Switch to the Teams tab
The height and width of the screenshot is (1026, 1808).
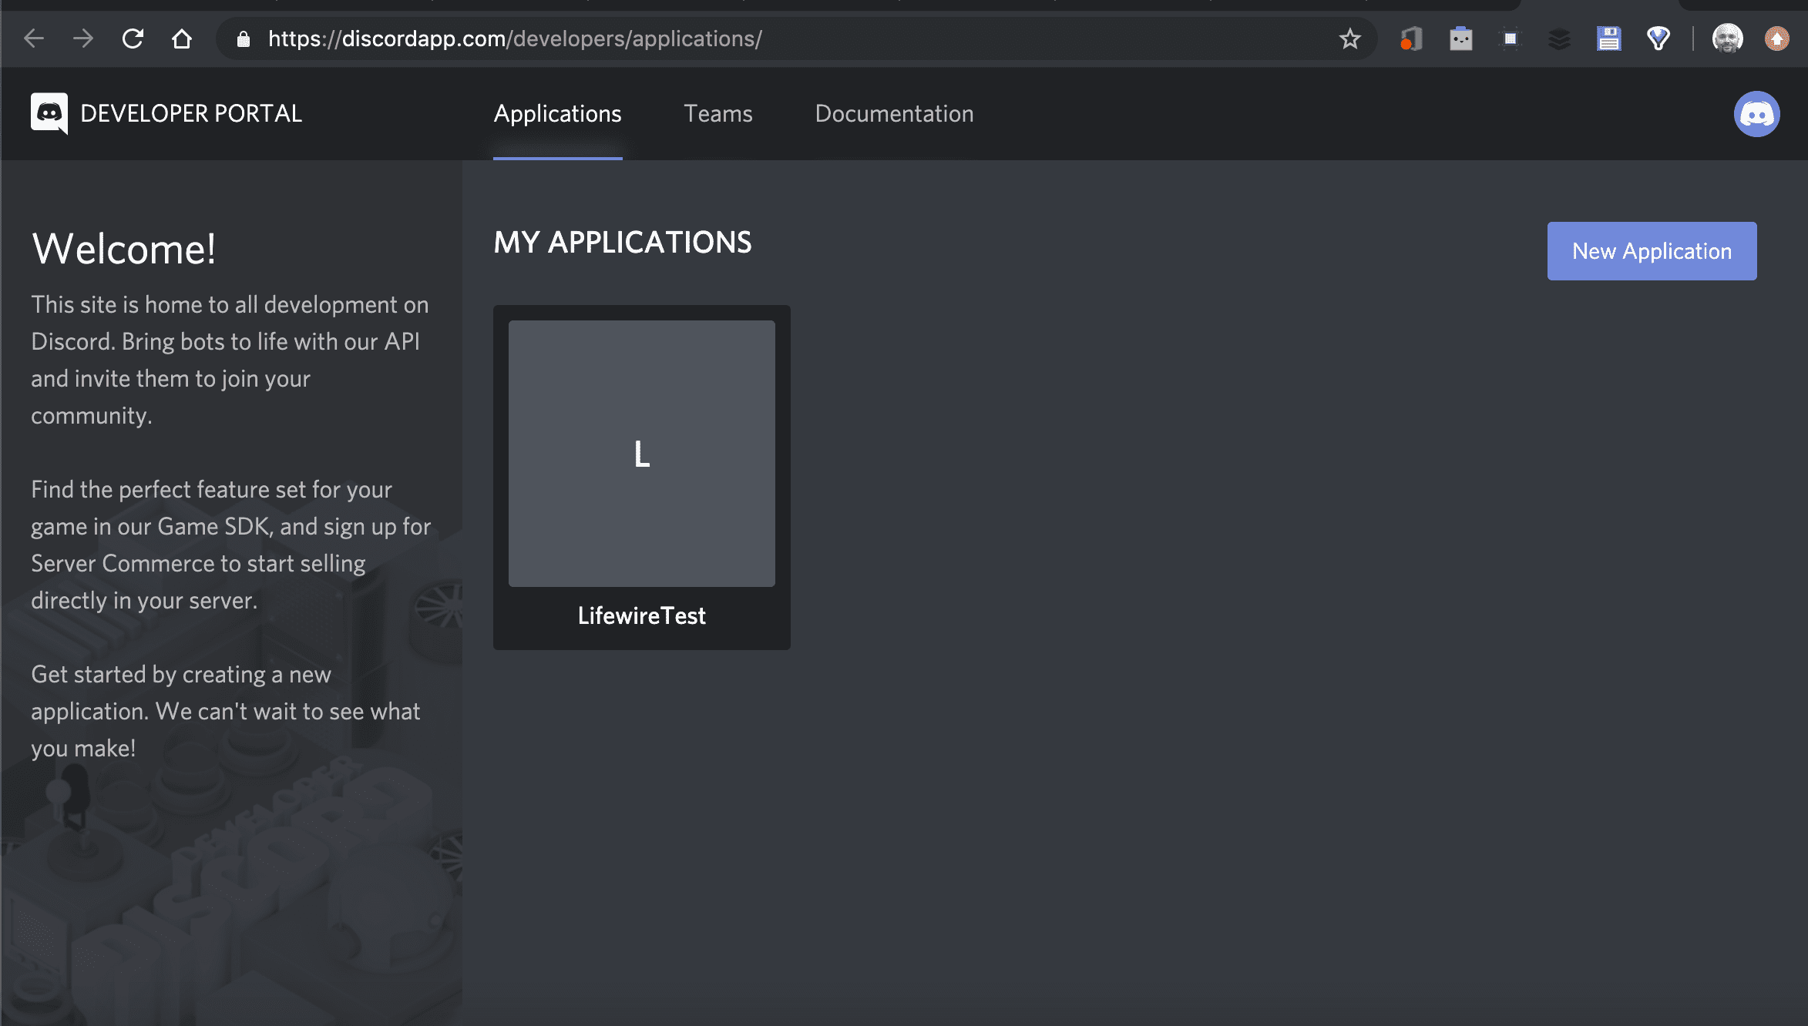[x=717, y=114]
